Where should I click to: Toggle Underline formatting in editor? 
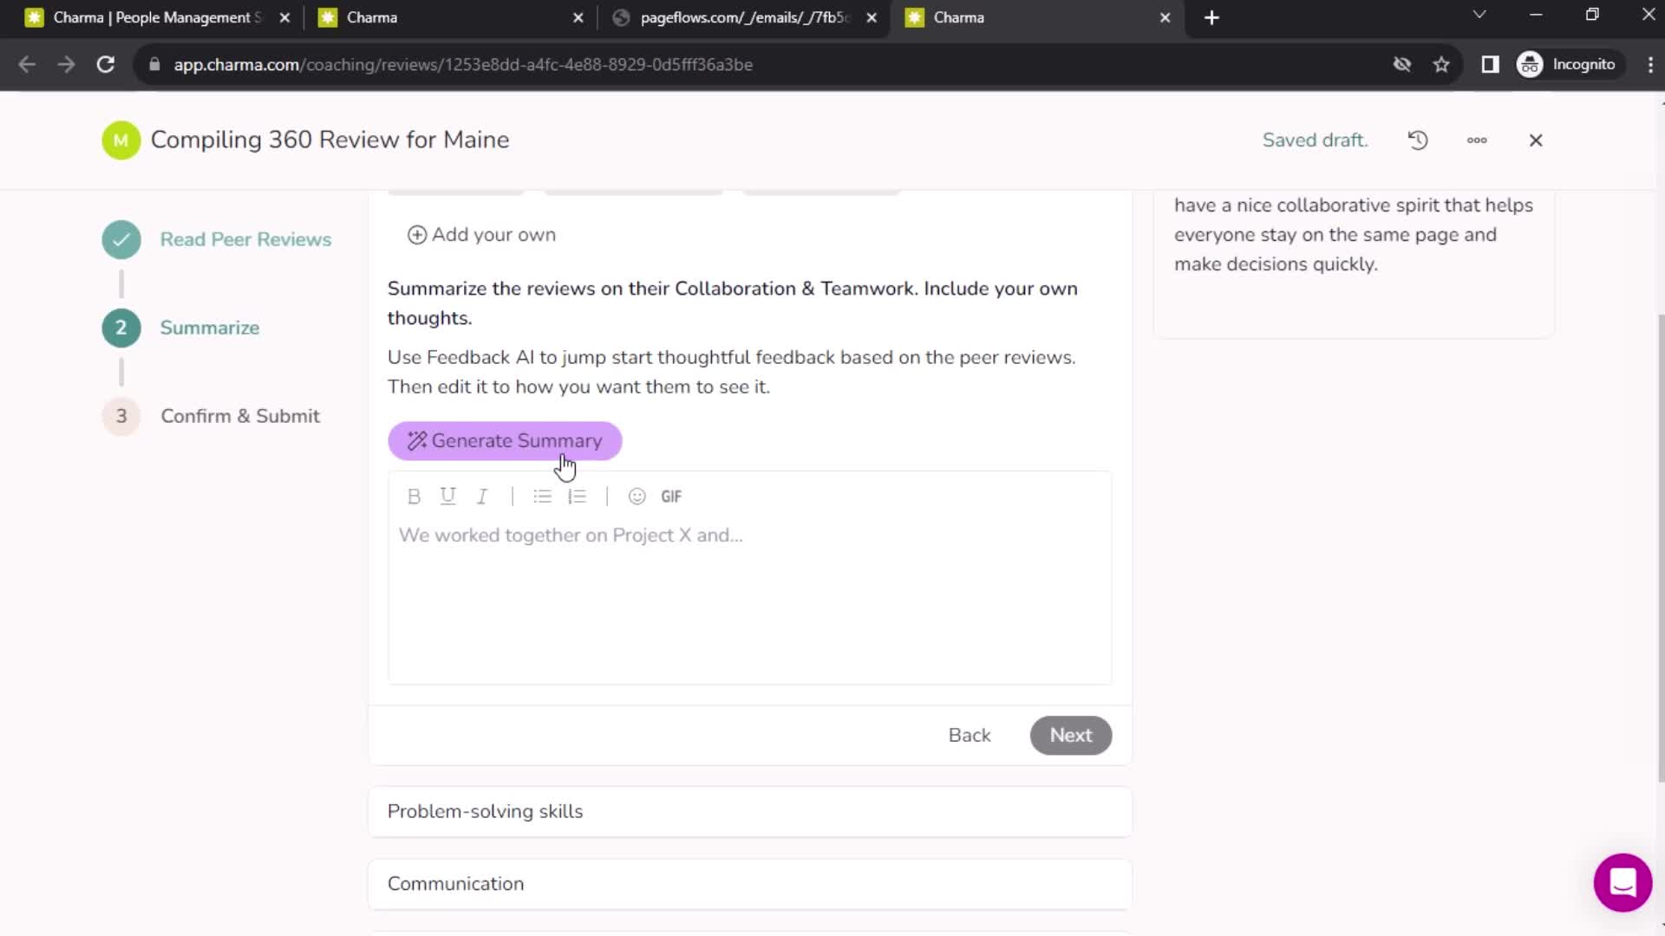448,496
